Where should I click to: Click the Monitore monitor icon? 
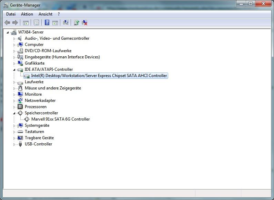pos(20,94)
